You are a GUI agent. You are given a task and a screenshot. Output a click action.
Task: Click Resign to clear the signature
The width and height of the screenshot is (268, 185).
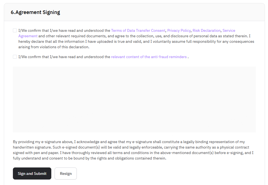(x=66, y=173)
